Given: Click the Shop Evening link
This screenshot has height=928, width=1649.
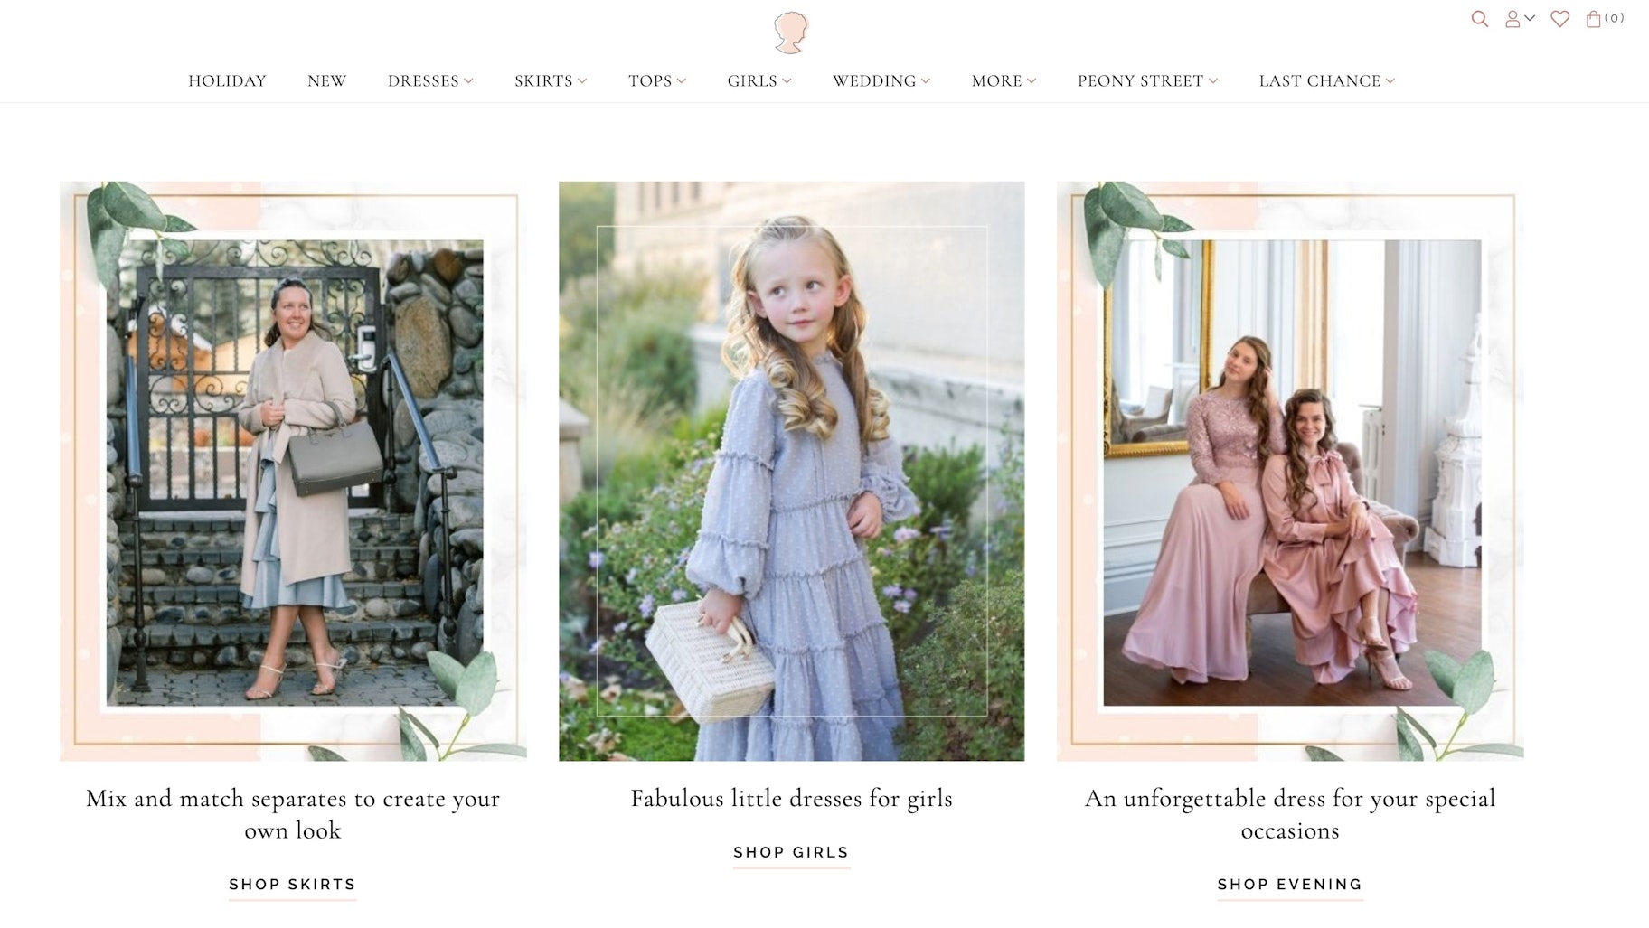Looking at the screenshot, I should (1289, 885).
